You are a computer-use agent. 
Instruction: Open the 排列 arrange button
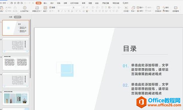coord(140,11)
